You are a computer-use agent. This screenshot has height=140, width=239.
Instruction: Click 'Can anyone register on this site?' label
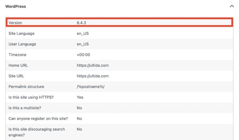click(x=38, y=119)
